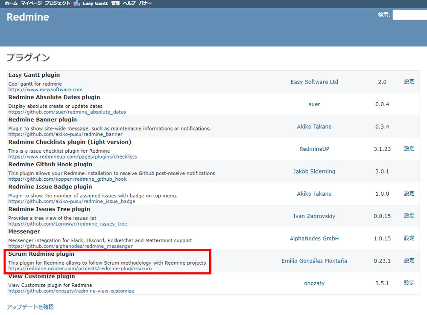
Task: Select the Redmine Banner plugin name
Action: click(x=42, y=120)
